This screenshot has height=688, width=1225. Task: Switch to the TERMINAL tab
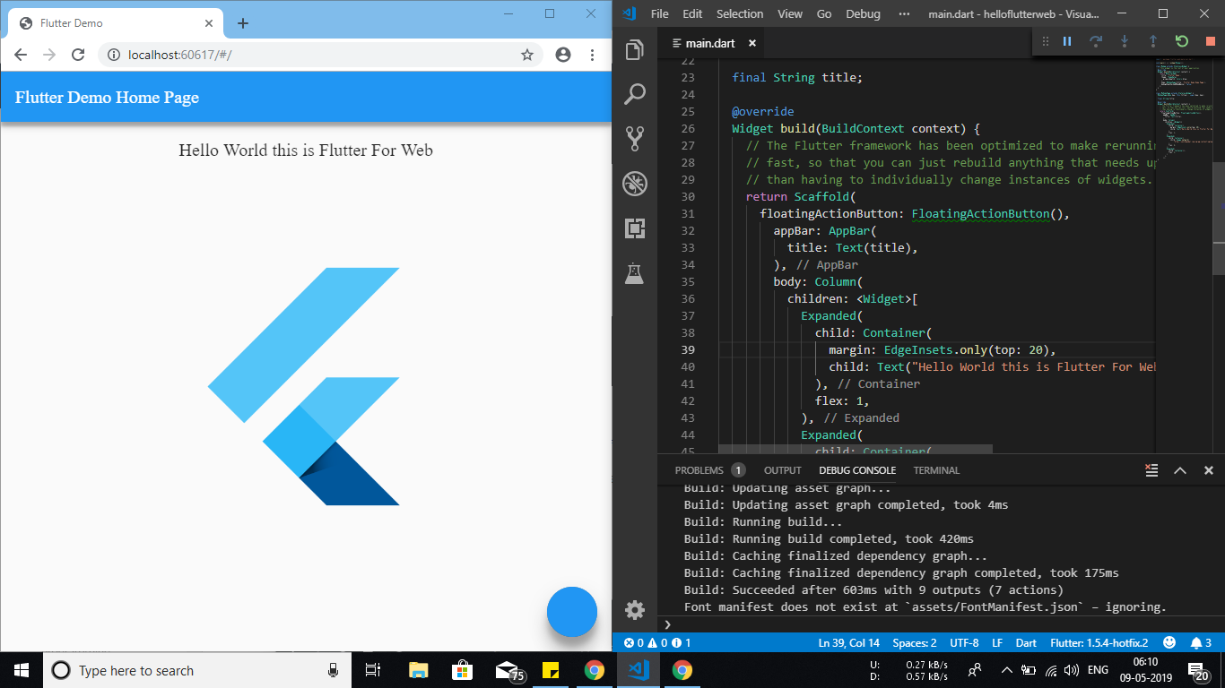936,470
